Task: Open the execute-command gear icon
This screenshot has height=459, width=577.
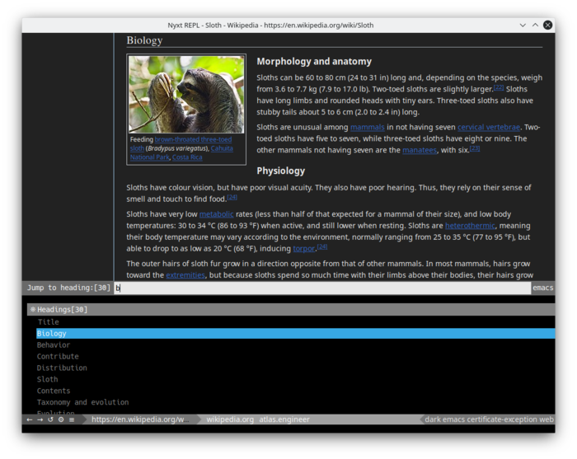Action: click(61, 419)
